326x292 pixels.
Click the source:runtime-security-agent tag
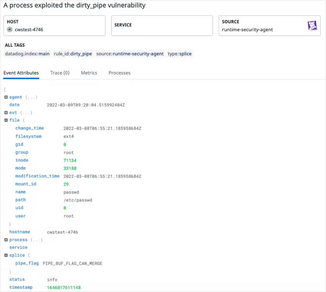pyautogui.click(x=131, y=53)
